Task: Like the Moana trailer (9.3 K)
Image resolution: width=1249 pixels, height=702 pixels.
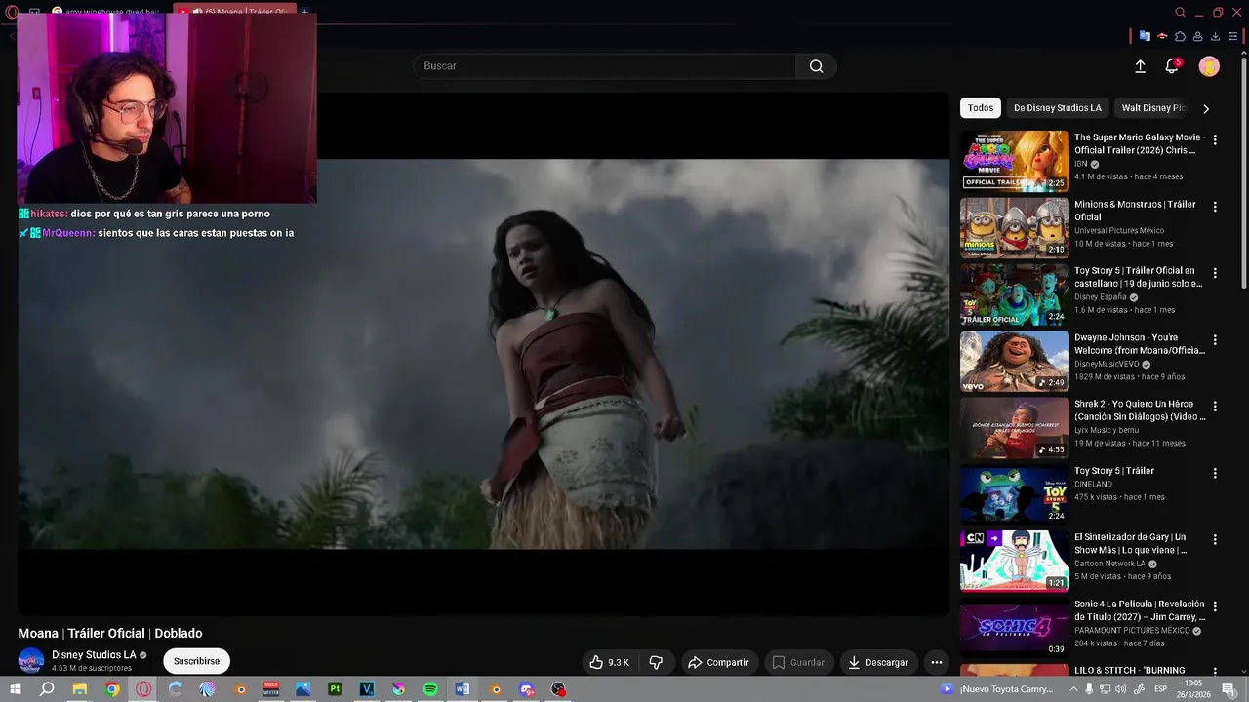Action: click(609, 662)
